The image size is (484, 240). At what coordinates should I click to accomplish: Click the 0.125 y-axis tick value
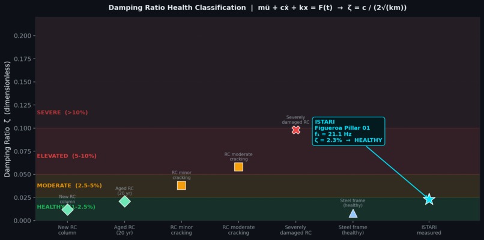click(23, 105)
